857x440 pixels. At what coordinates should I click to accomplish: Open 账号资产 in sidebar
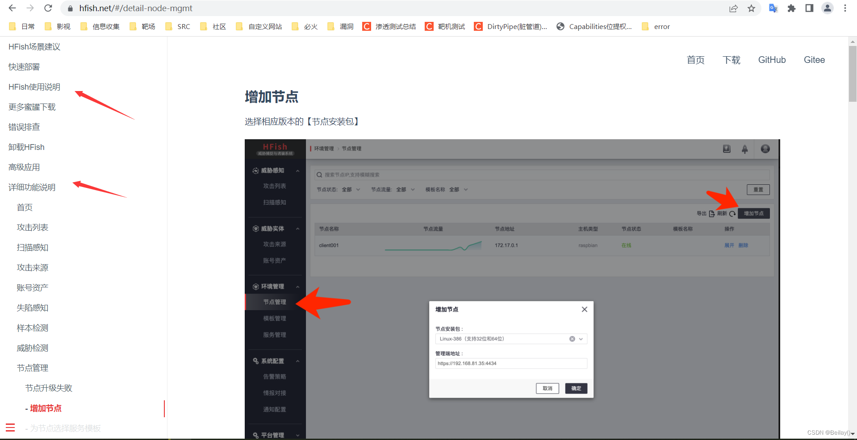click(33, 288)
